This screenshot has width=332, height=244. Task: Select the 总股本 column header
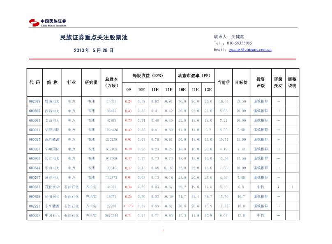click(x=111, y=82)
